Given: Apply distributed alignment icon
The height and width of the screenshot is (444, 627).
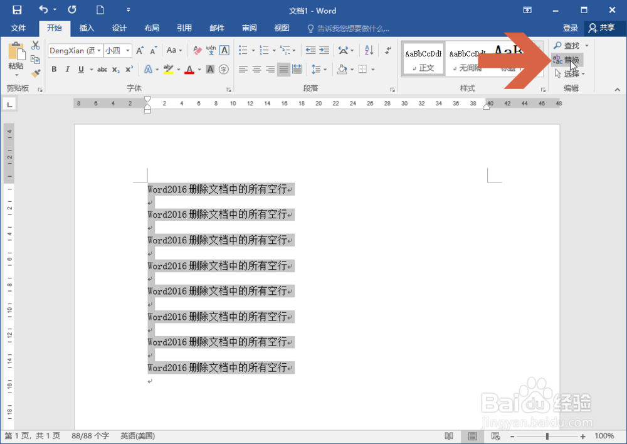Looking at the screenshot, I should (297, 69).
